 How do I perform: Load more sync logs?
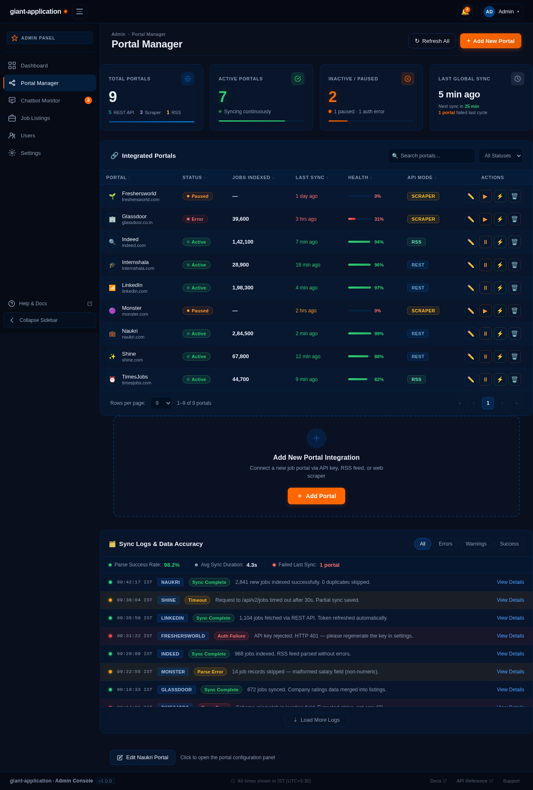(316, 720)
